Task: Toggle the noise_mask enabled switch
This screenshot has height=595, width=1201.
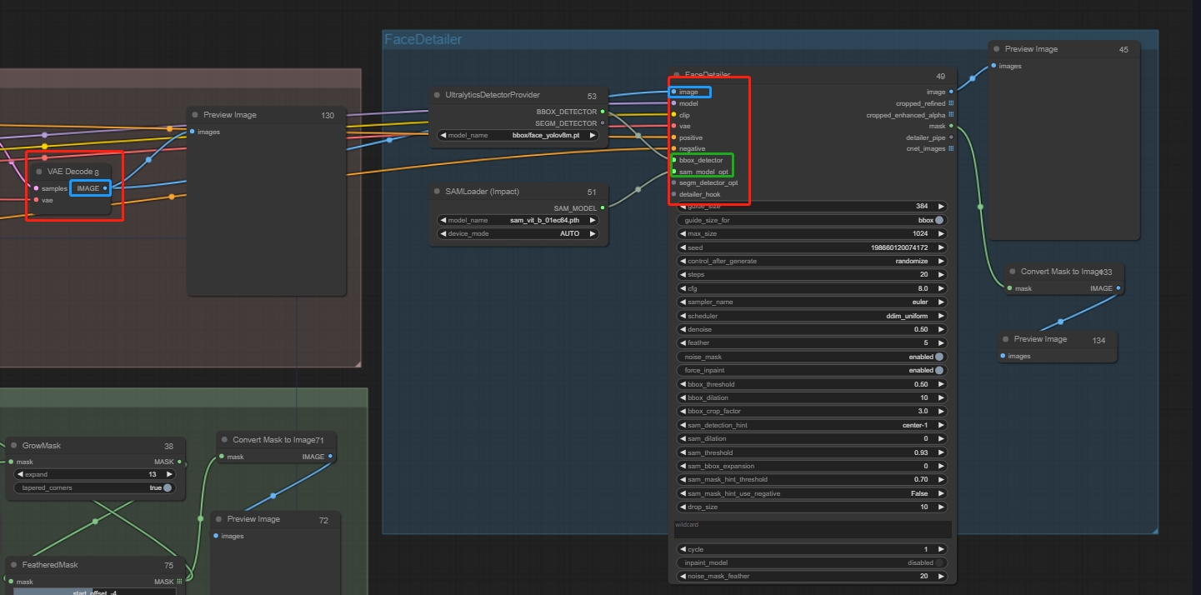Action: tap(939, 357)
